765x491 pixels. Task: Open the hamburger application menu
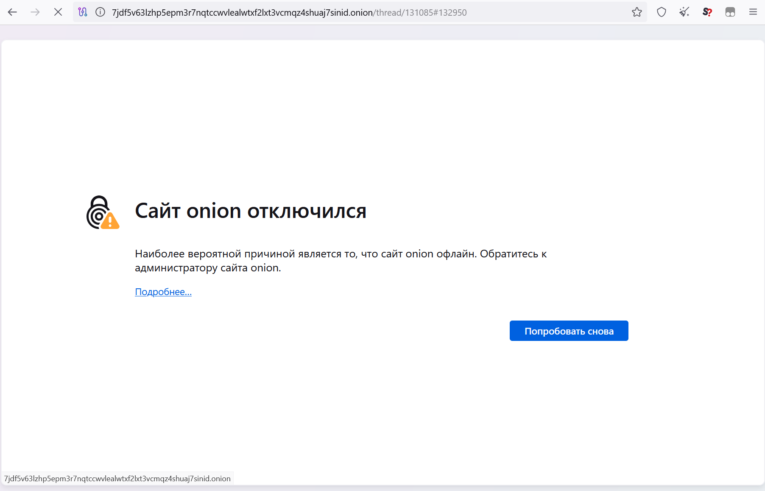[x=753, y=12]
